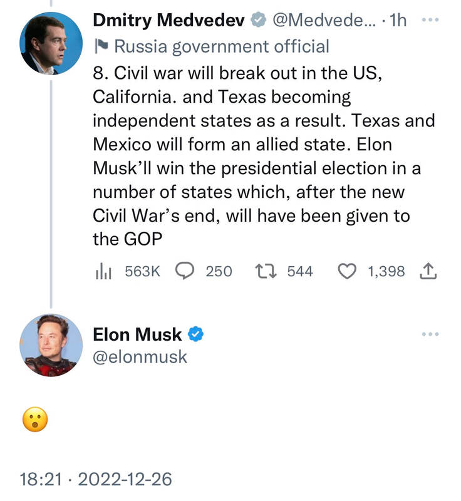Open the truncated @Medvede... handle
This screenshot has width=461, height=501.
323,21
